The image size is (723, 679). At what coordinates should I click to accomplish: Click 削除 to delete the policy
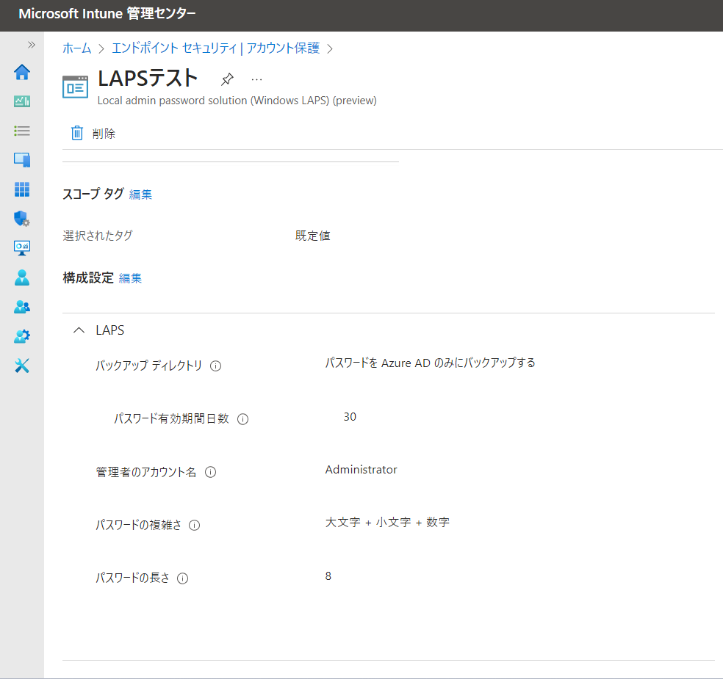click(93, 134)
